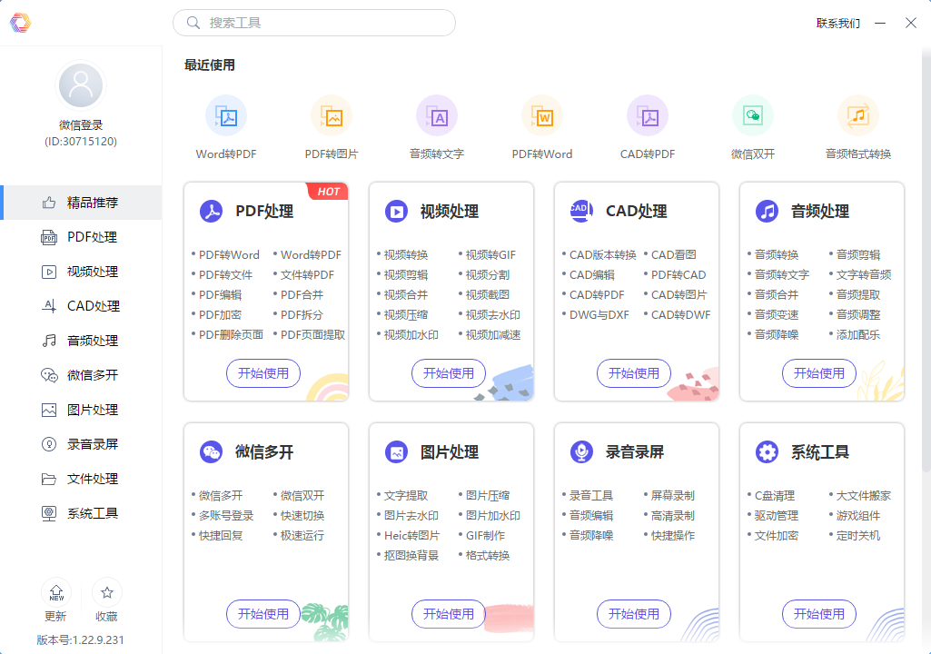931x654 pixels.
Task: Click 开始使用 on the 音频处理 card
Action: point(818,373)
